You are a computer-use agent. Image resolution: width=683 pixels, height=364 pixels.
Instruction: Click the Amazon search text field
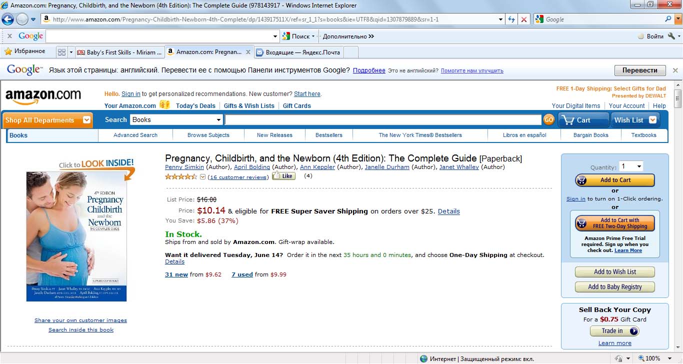point(383,120)
